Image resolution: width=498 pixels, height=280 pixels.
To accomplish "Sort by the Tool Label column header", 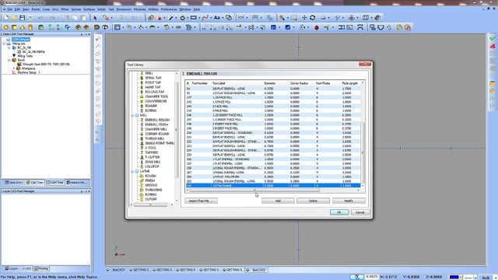I will coord(219,83).
